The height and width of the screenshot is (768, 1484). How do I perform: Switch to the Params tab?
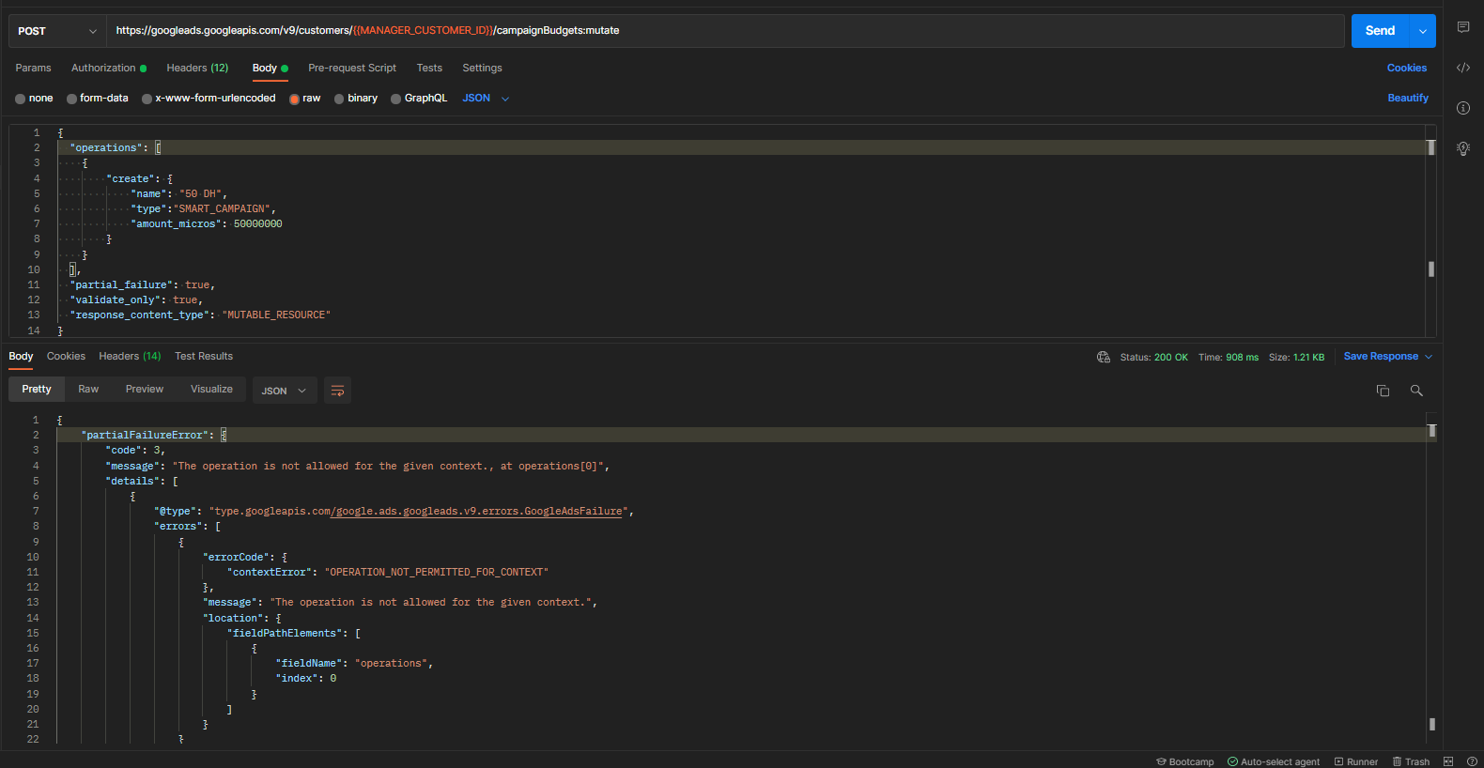pyautogui.click(x=34, y=68)
